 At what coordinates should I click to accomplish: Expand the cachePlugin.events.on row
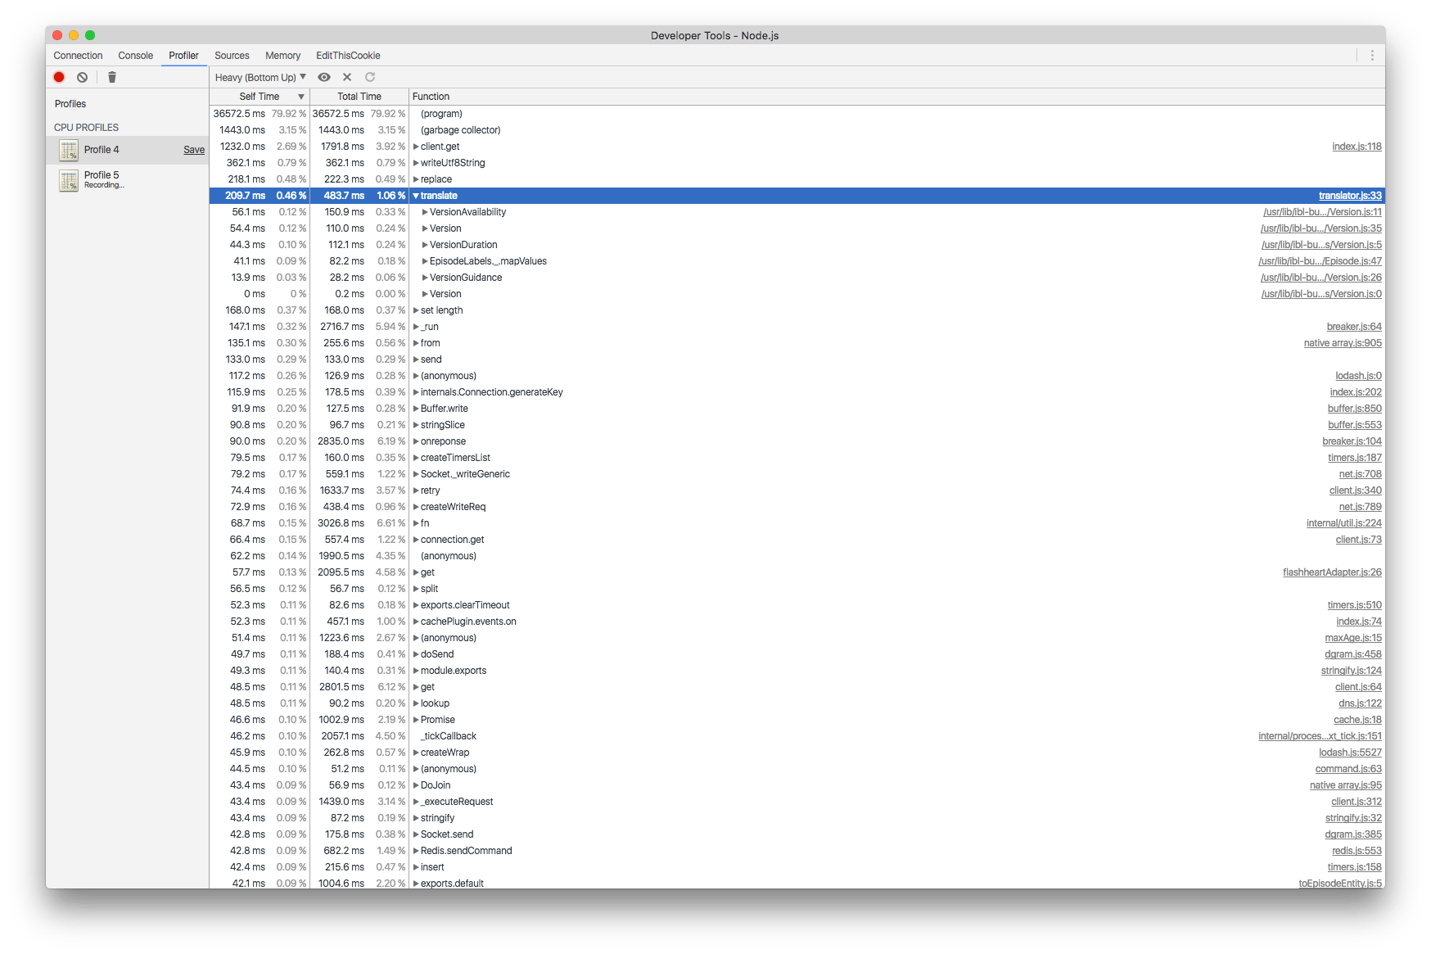416,622
